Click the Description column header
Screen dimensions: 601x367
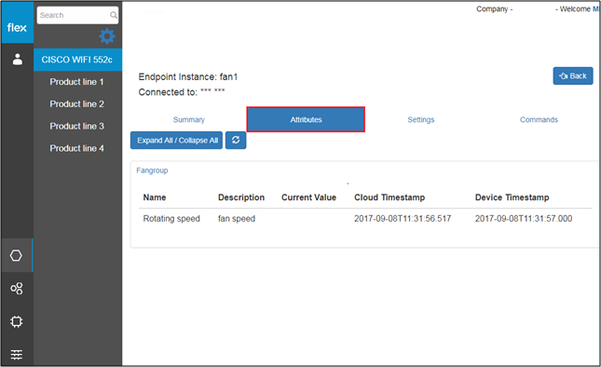pos(241,197)
